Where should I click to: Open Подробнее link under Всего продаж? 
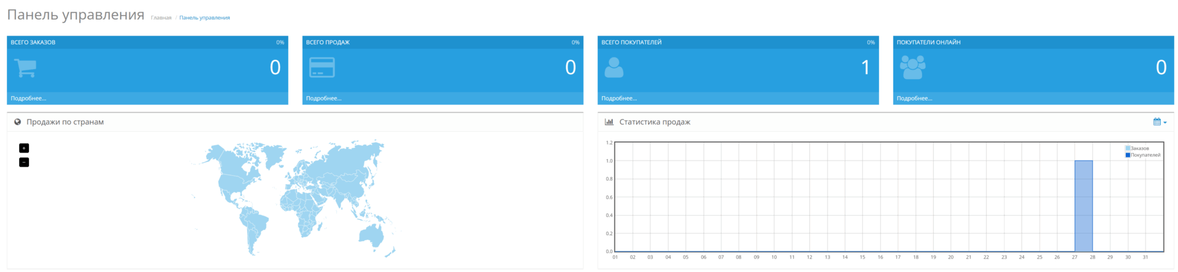(323, 99)
